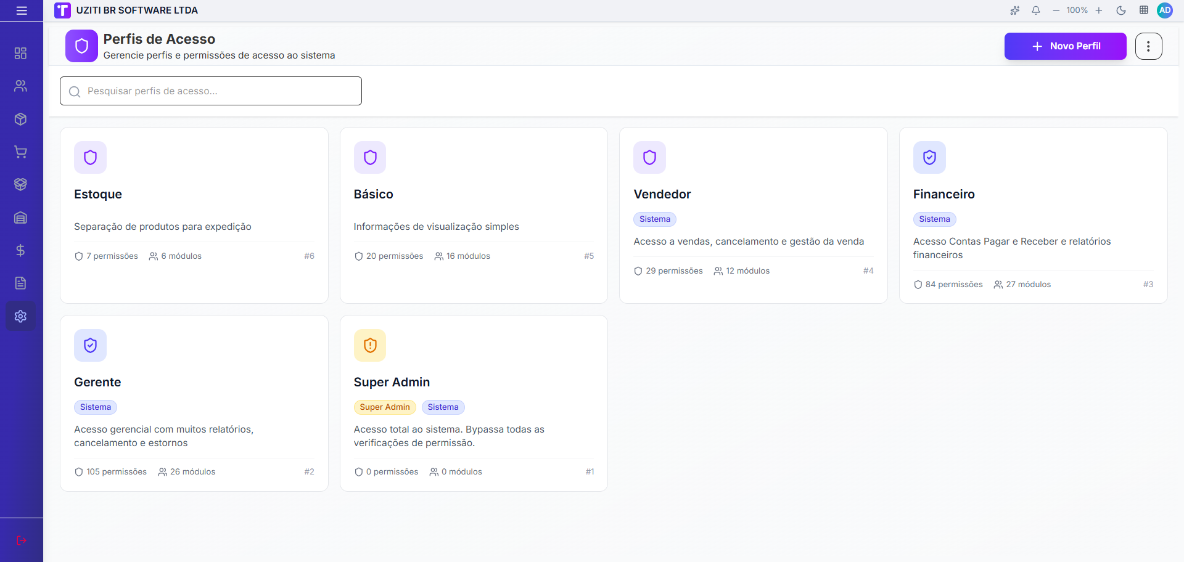This screenshot has width=1184, height=562.
Task: Click the '#6' ID on the Estoque card
Action: (x=310, y=256)
